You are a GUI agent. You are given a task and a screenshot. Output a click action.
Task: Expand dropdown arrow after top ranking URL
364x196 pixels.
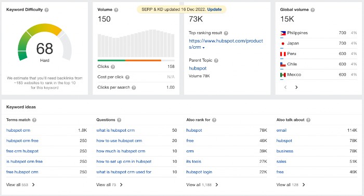(x=204, y=47)
